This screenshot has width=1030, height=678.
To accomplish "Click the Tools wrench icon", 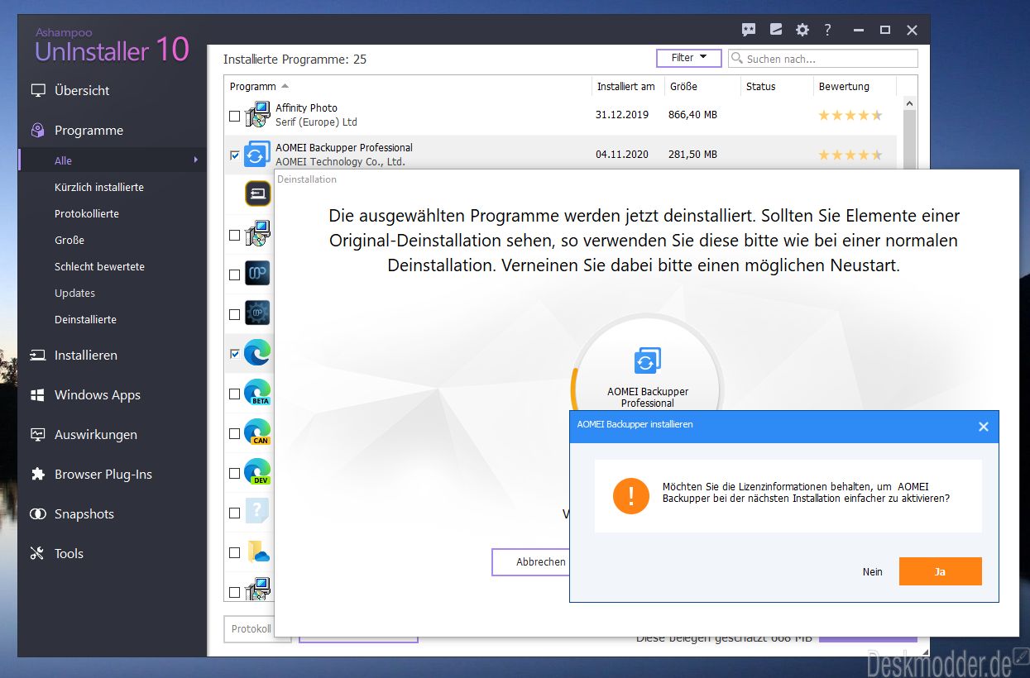I will [x=37, y=553].
